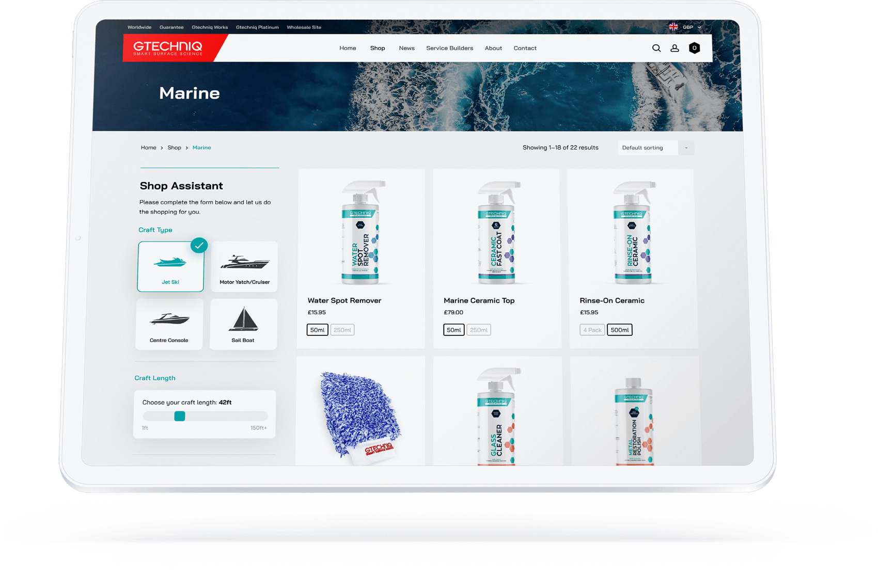Image resolution: width=878 pixels, height=577 pixels.
Task: Click the UK flag icon
Action: tap(673, 27)
